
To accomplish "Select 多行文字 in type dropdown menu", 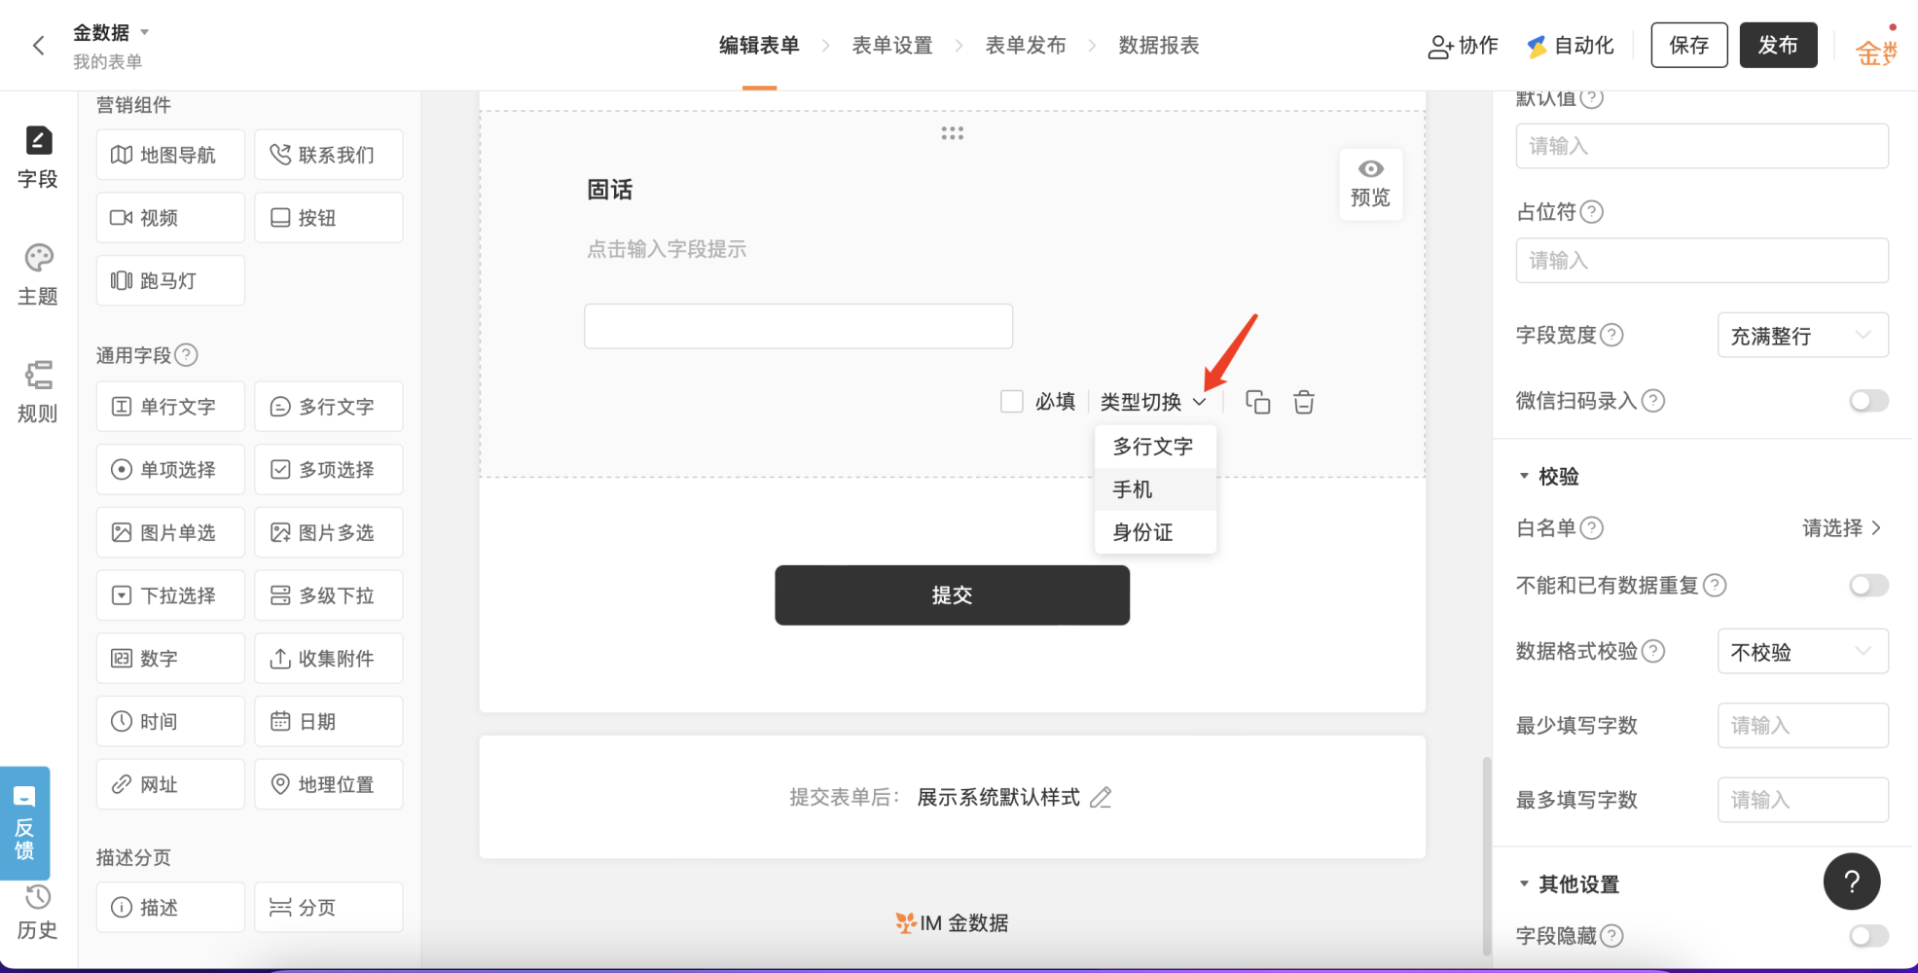I will (x=1155, y=447).
